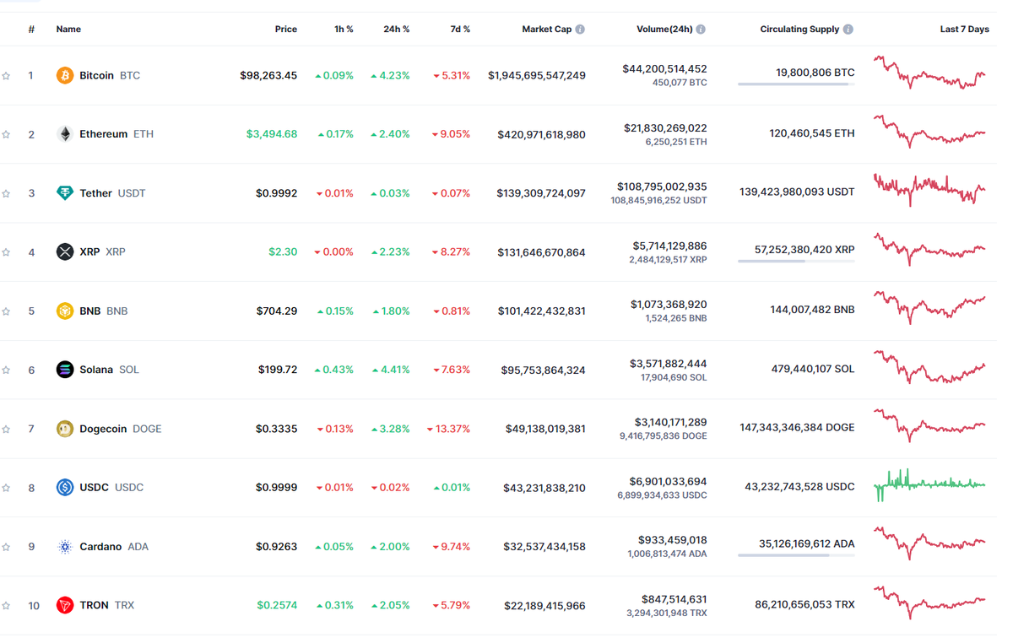Click the Bitcoin orange logo icon
Viewport: 1013px width, 638px height.
65,75
